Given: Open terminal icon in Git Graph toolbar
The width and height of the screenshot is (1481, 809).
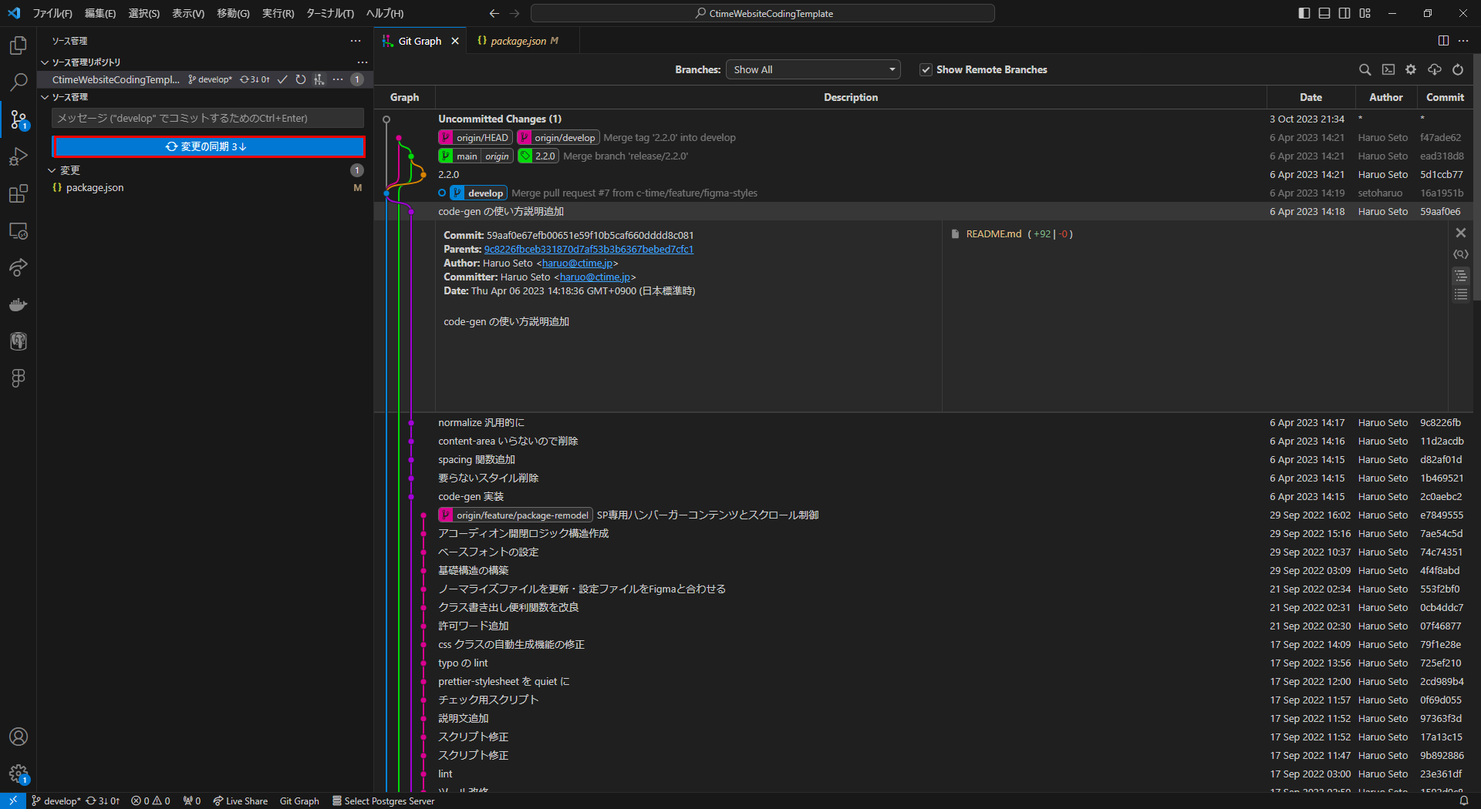Looking at the screenshot, I should click(x=1388, y=69).
